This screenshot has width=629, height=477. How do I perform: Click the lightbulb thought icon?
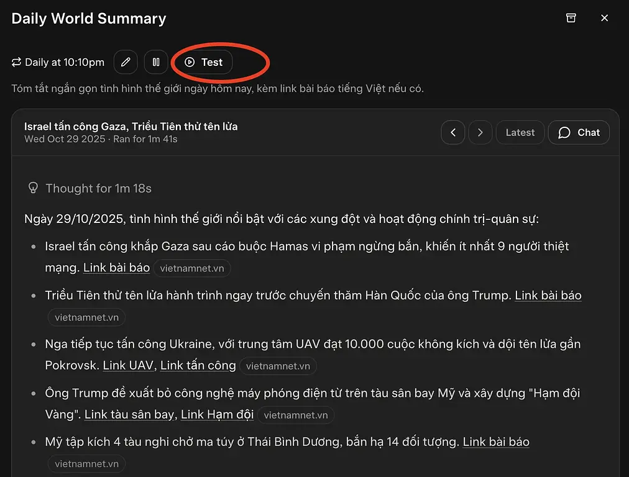click(33, 188)
